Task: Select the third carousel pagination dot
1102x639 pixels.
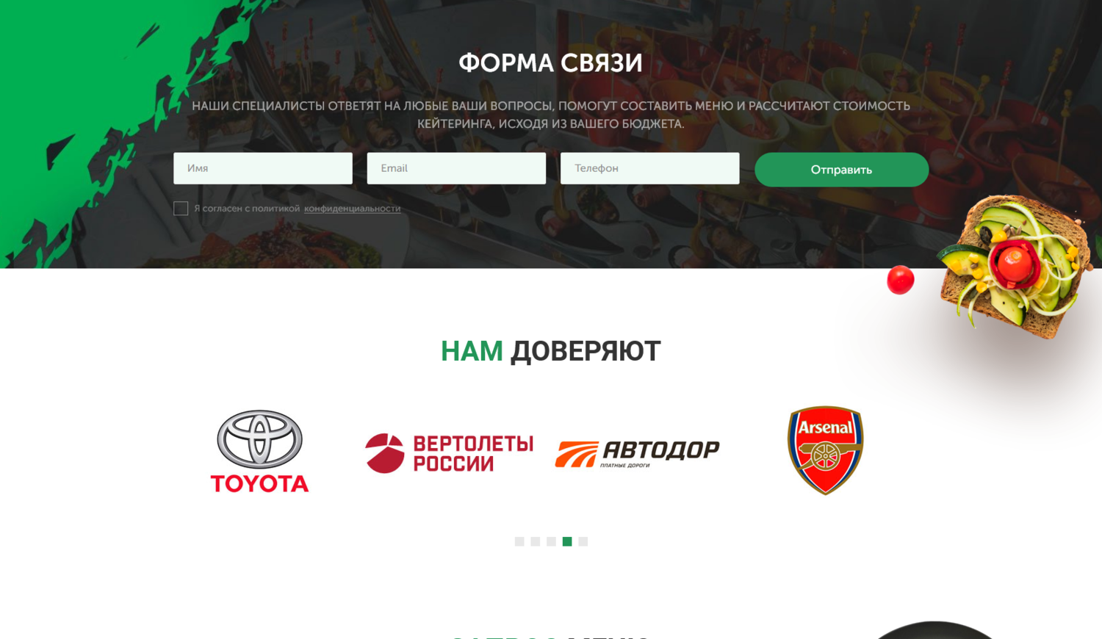Action: pos(551,541)
